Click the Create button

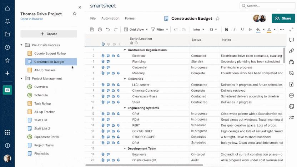[x=49, y=34]
